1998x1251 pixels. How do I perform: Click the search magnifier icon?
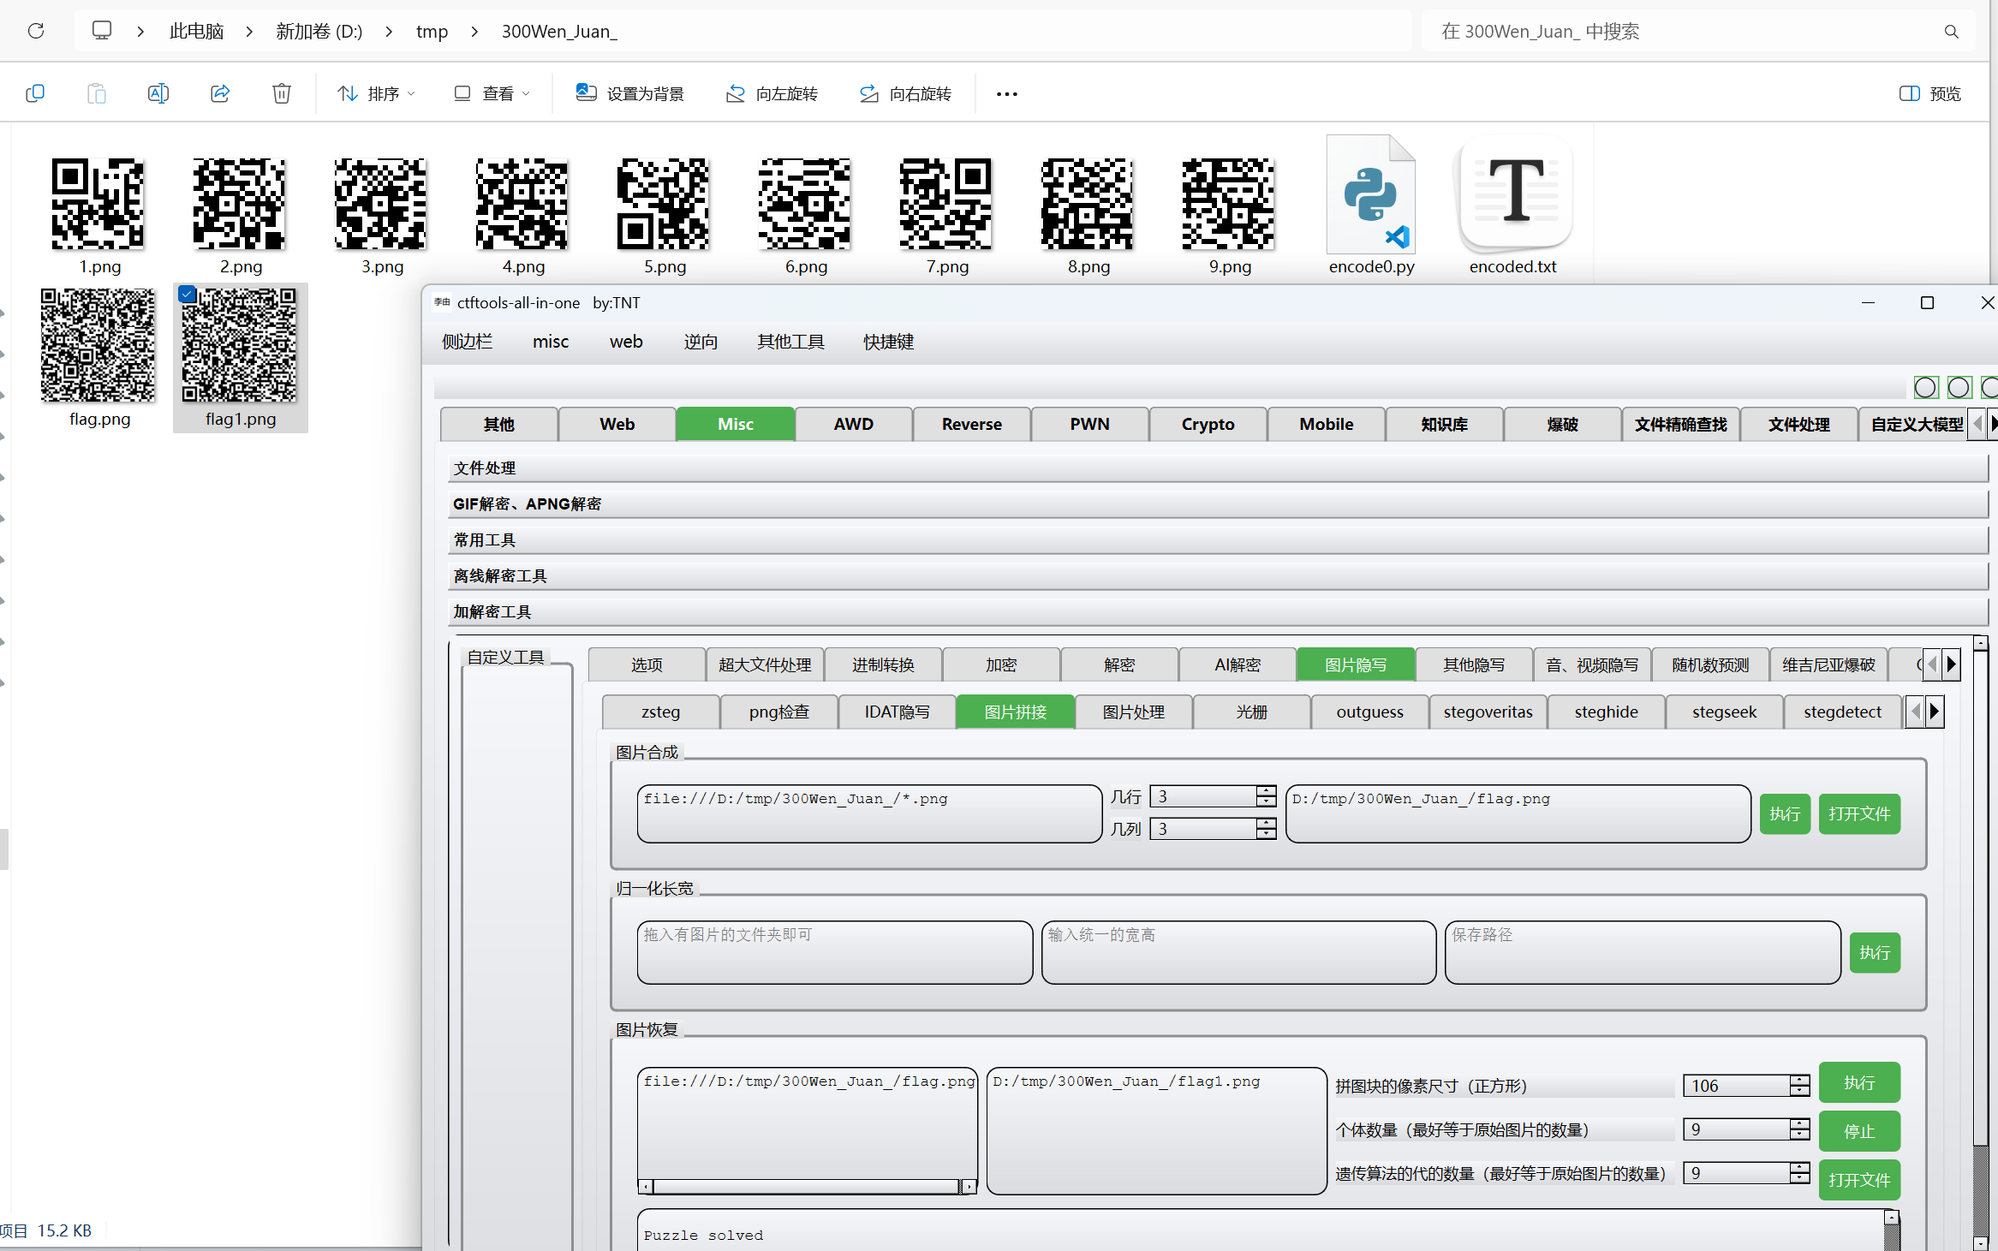(x=1952, y=32)
